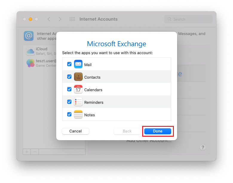Deselect the Notes checkbox
The image size is (233, 183).
69,115
